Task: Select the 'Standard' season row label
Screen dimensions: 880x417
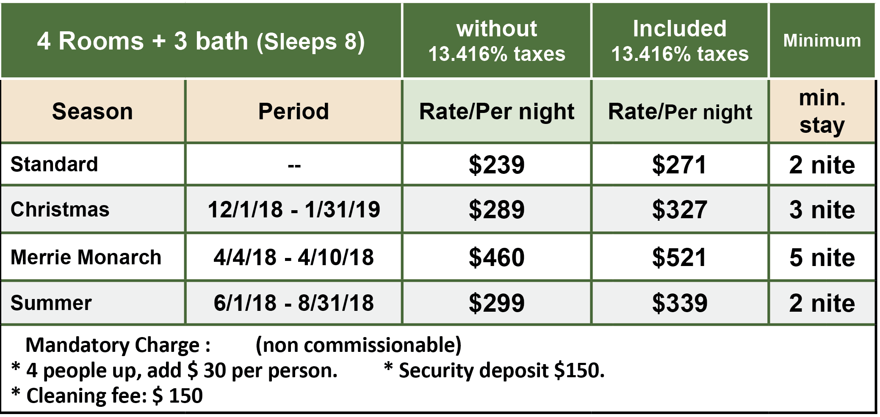Action: (54, 164)
